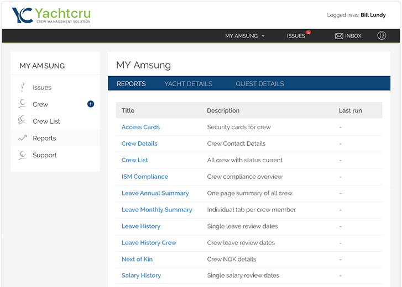Open the Leave Monthly Summary report
The width and height of the screenshot is (402, 287).
[156, 210]
